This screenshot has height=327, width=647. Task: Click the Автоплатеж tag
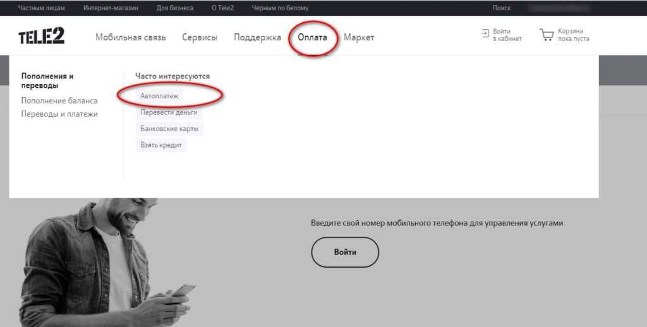click(x=159, y=96)
